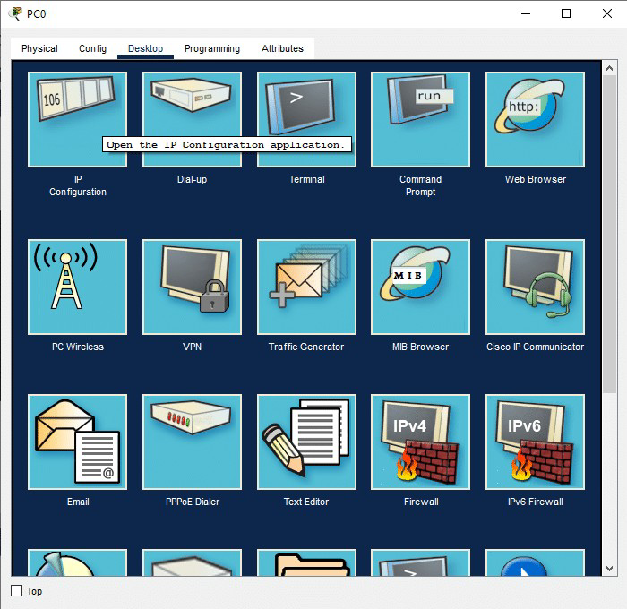Select the Desktop tab

pyautogui.click(x=145, y=48)
